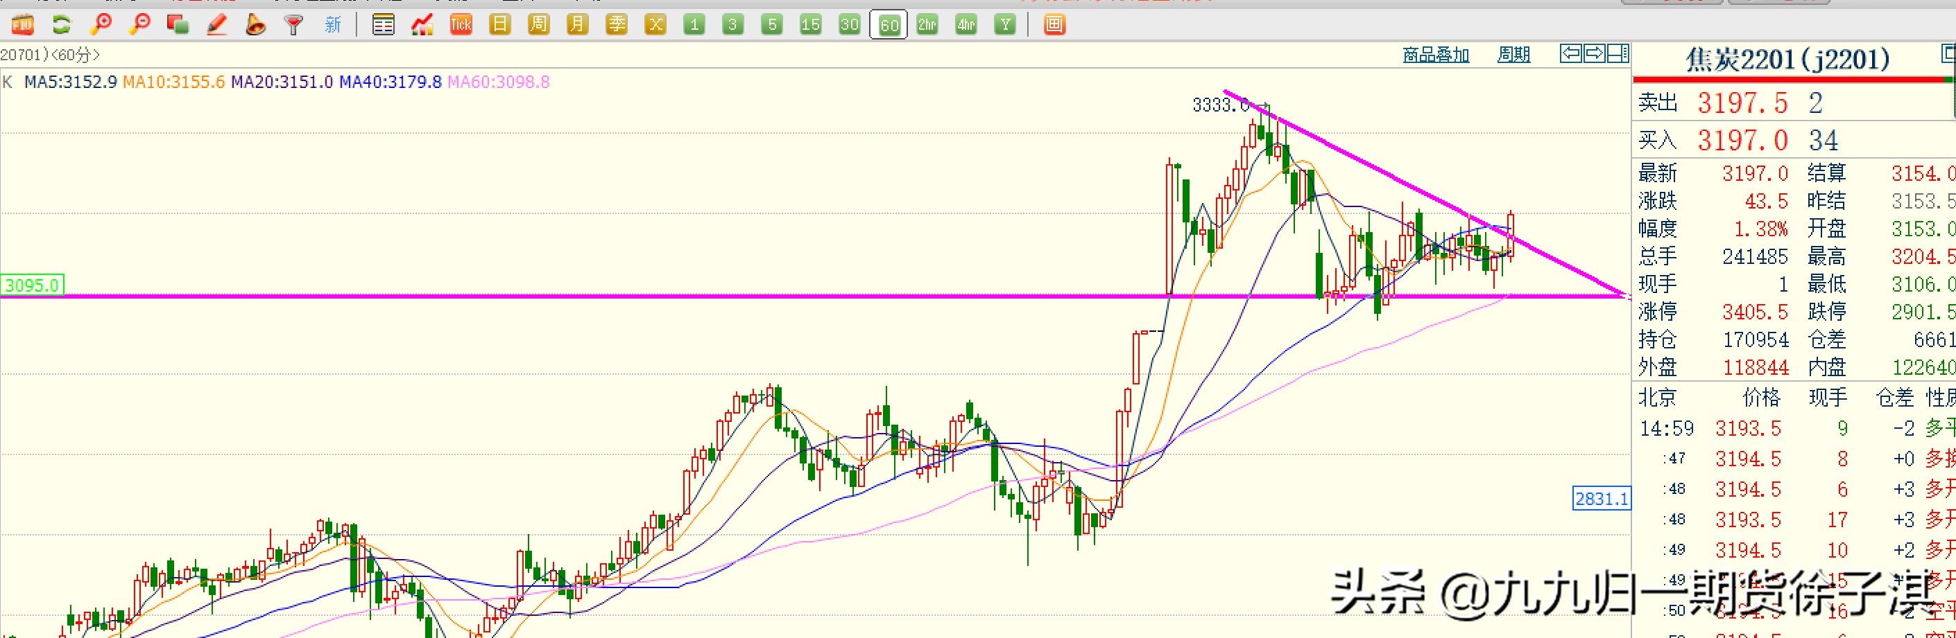Click the MA20:3151.0 indicator label
1956x638 pixels.
[282, 82]
